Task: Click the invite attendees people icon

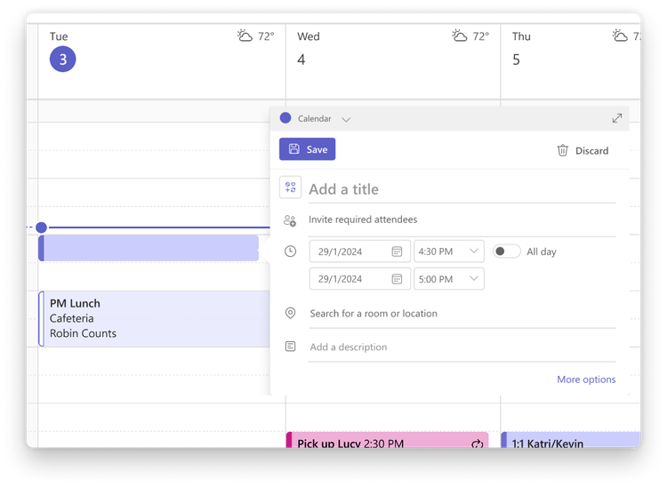Action: 290,220
